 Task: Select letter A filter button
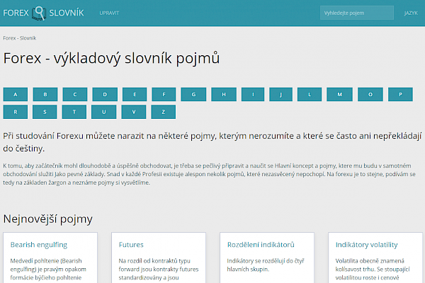[16, 94]
